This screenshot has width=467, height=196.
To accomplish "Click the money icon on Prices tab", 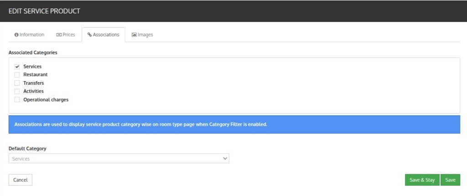I will [x=59, y=35].
